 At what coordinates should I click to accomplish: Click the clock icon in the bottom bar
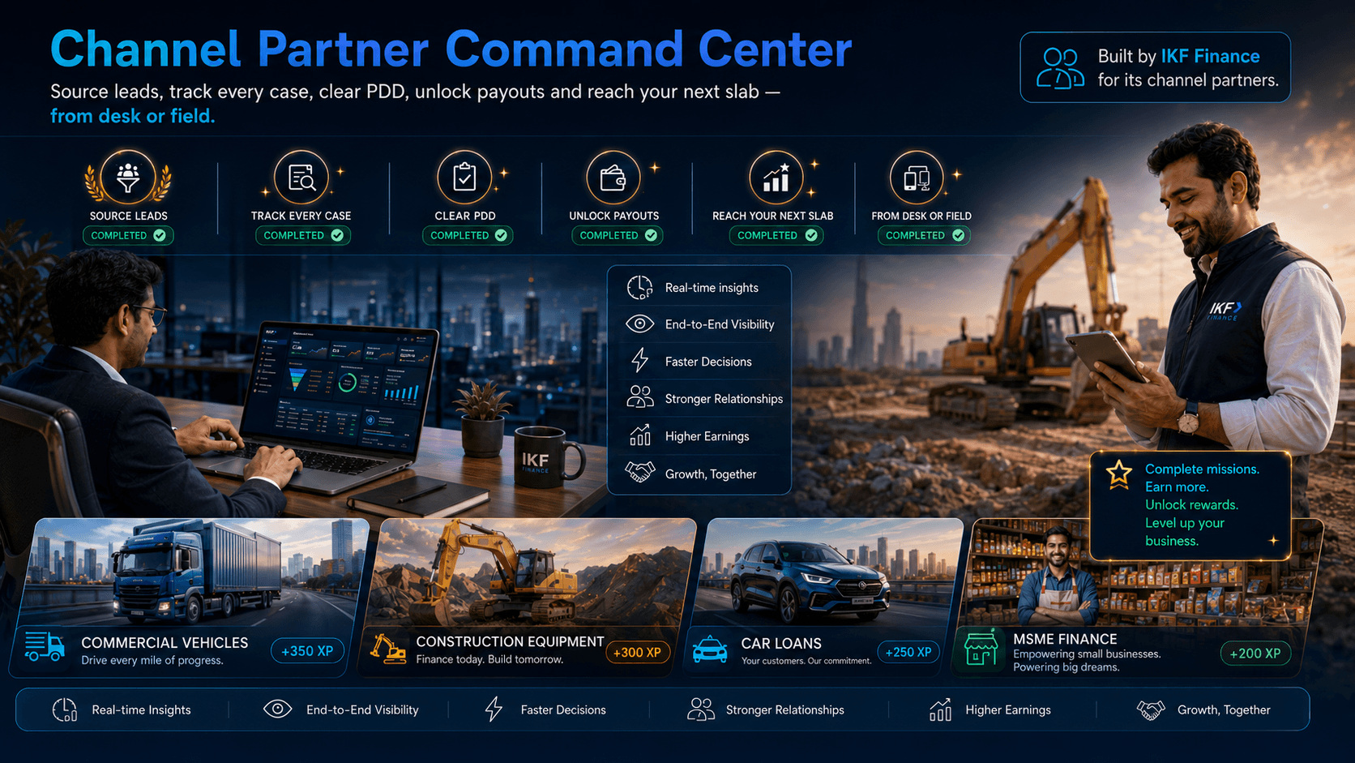pos(65,709)
